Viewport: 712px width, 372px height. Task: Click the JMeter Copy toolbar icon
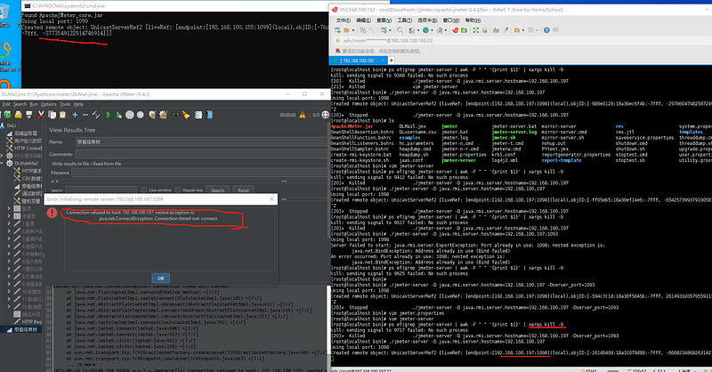coord(52,115)
